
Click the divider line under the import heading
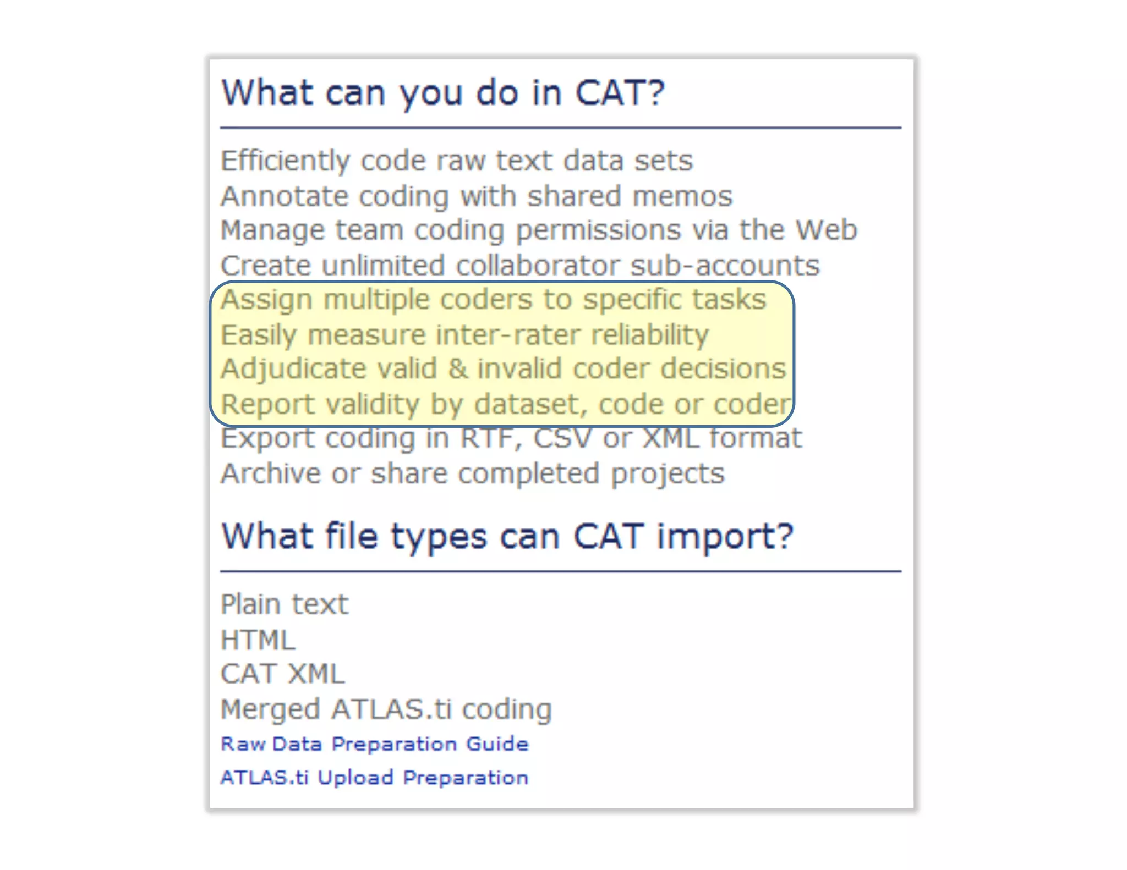[x=560, y=571]
